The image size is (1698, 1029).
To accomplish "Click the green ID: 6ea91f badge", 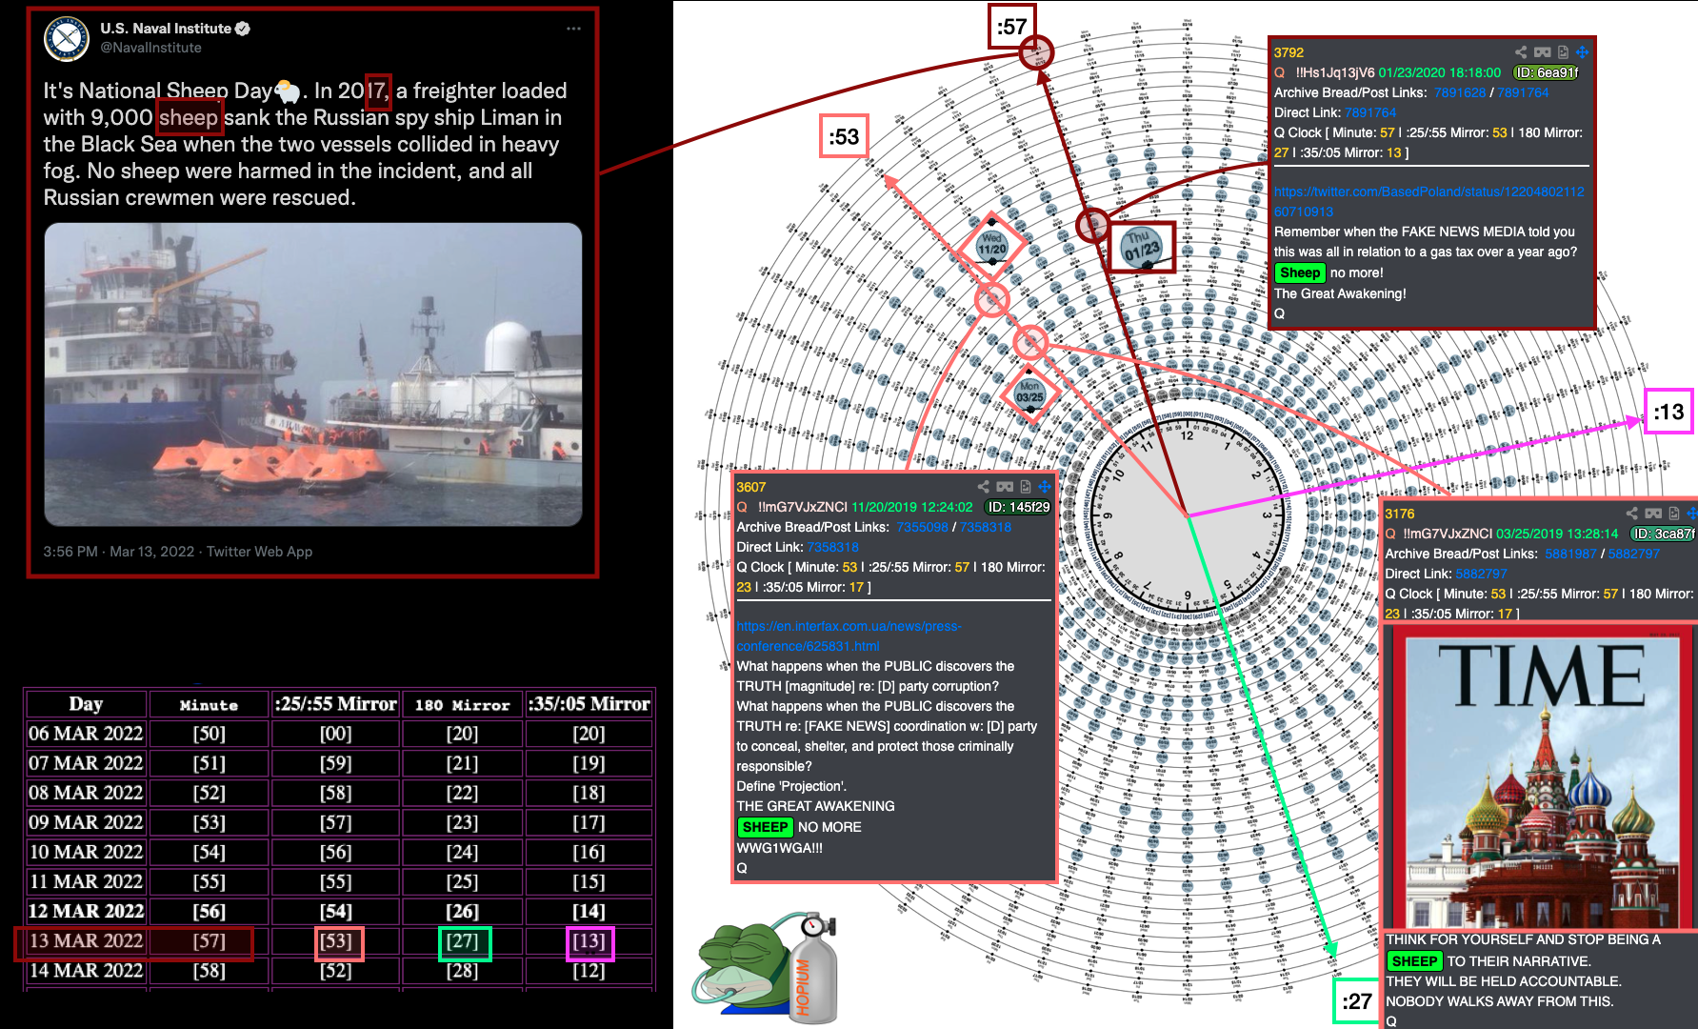I will (x=1547, y=72).
